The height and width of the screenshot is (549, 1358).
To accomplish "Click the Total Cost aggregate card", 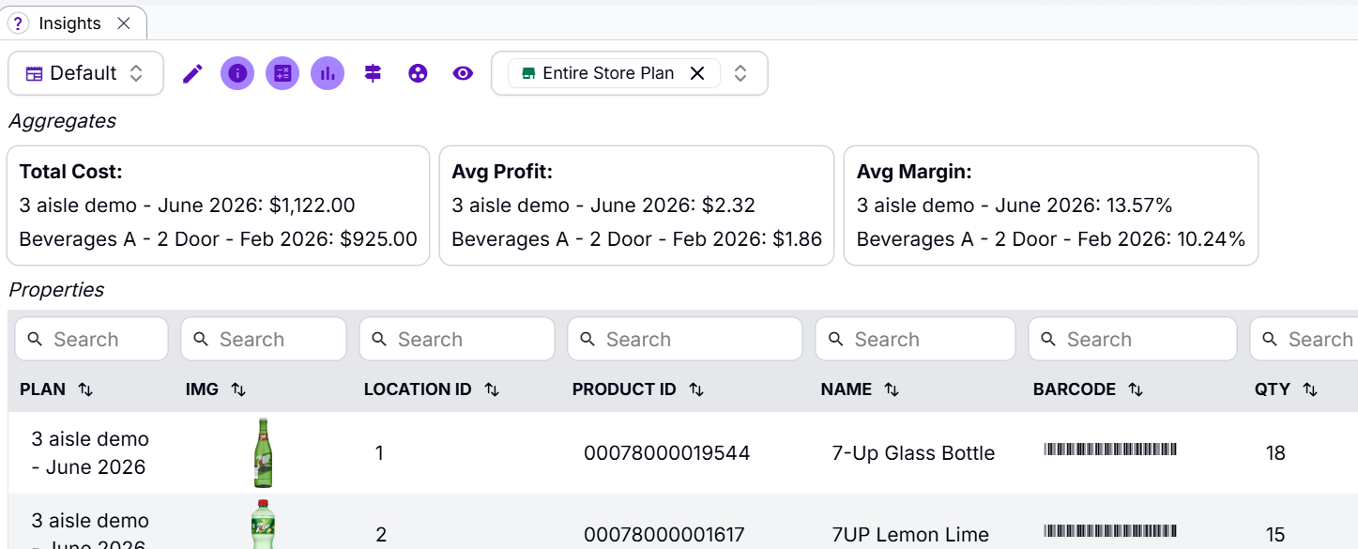I will (x=218, y=206).
